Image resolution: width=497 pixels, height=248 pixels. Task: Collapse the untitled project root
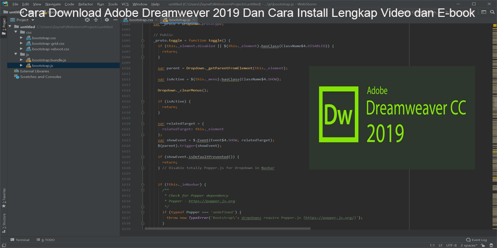[x=10, y=27]
